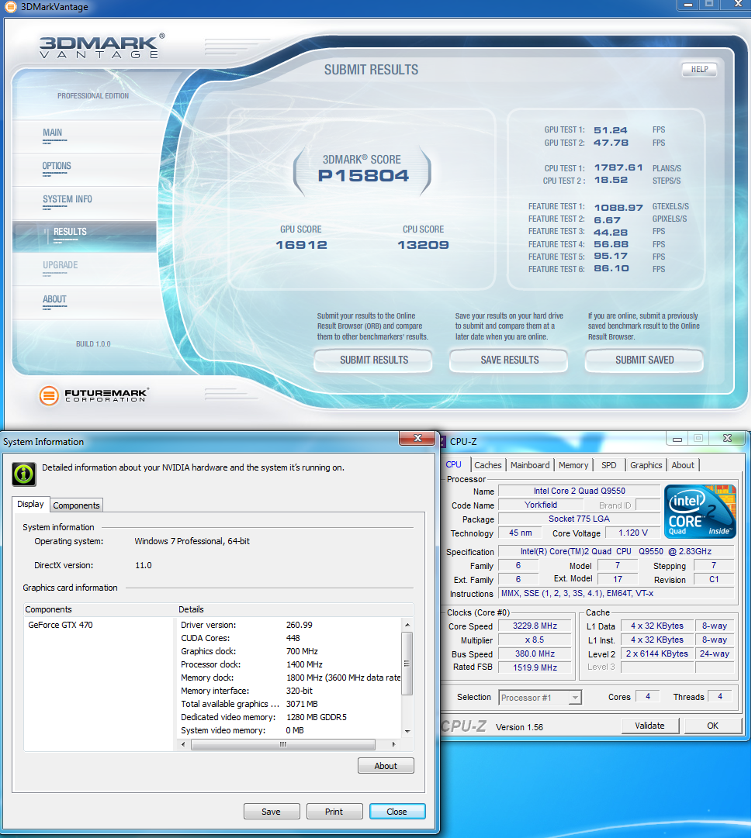Click the HELP button in 3DMark
The height and width of the screenshot is (838, 755).
point(699,70)
